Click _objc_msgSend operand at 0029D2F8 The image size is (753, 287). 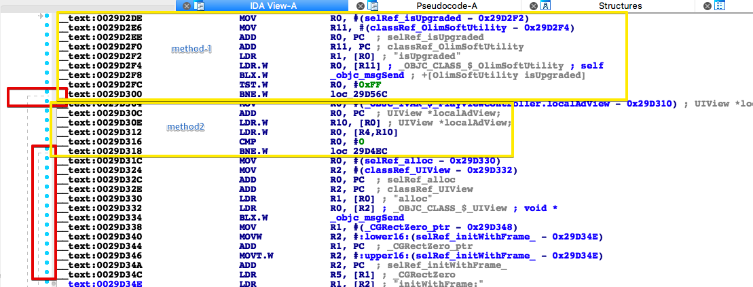359,75
